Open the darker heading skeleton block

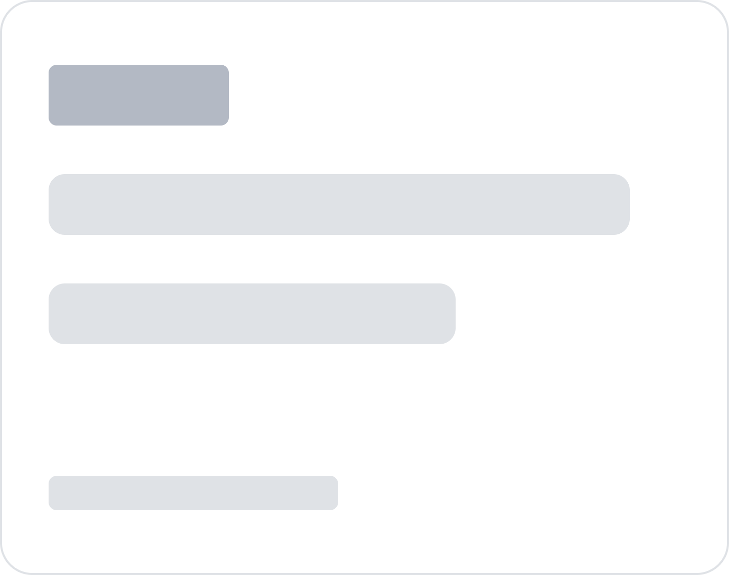coord(139,95)
